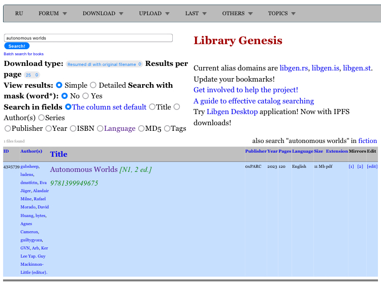Open the Results per page dropdown
Screen dimensions: 381x287
pyautogui.click(x=32, y=75)
